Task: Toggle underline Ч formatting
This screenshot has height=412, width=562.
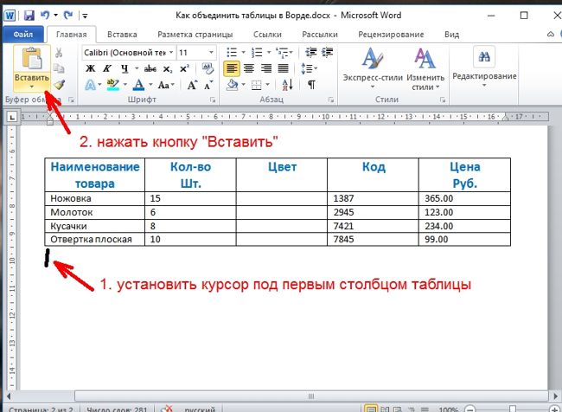Action: pos(125,68)
